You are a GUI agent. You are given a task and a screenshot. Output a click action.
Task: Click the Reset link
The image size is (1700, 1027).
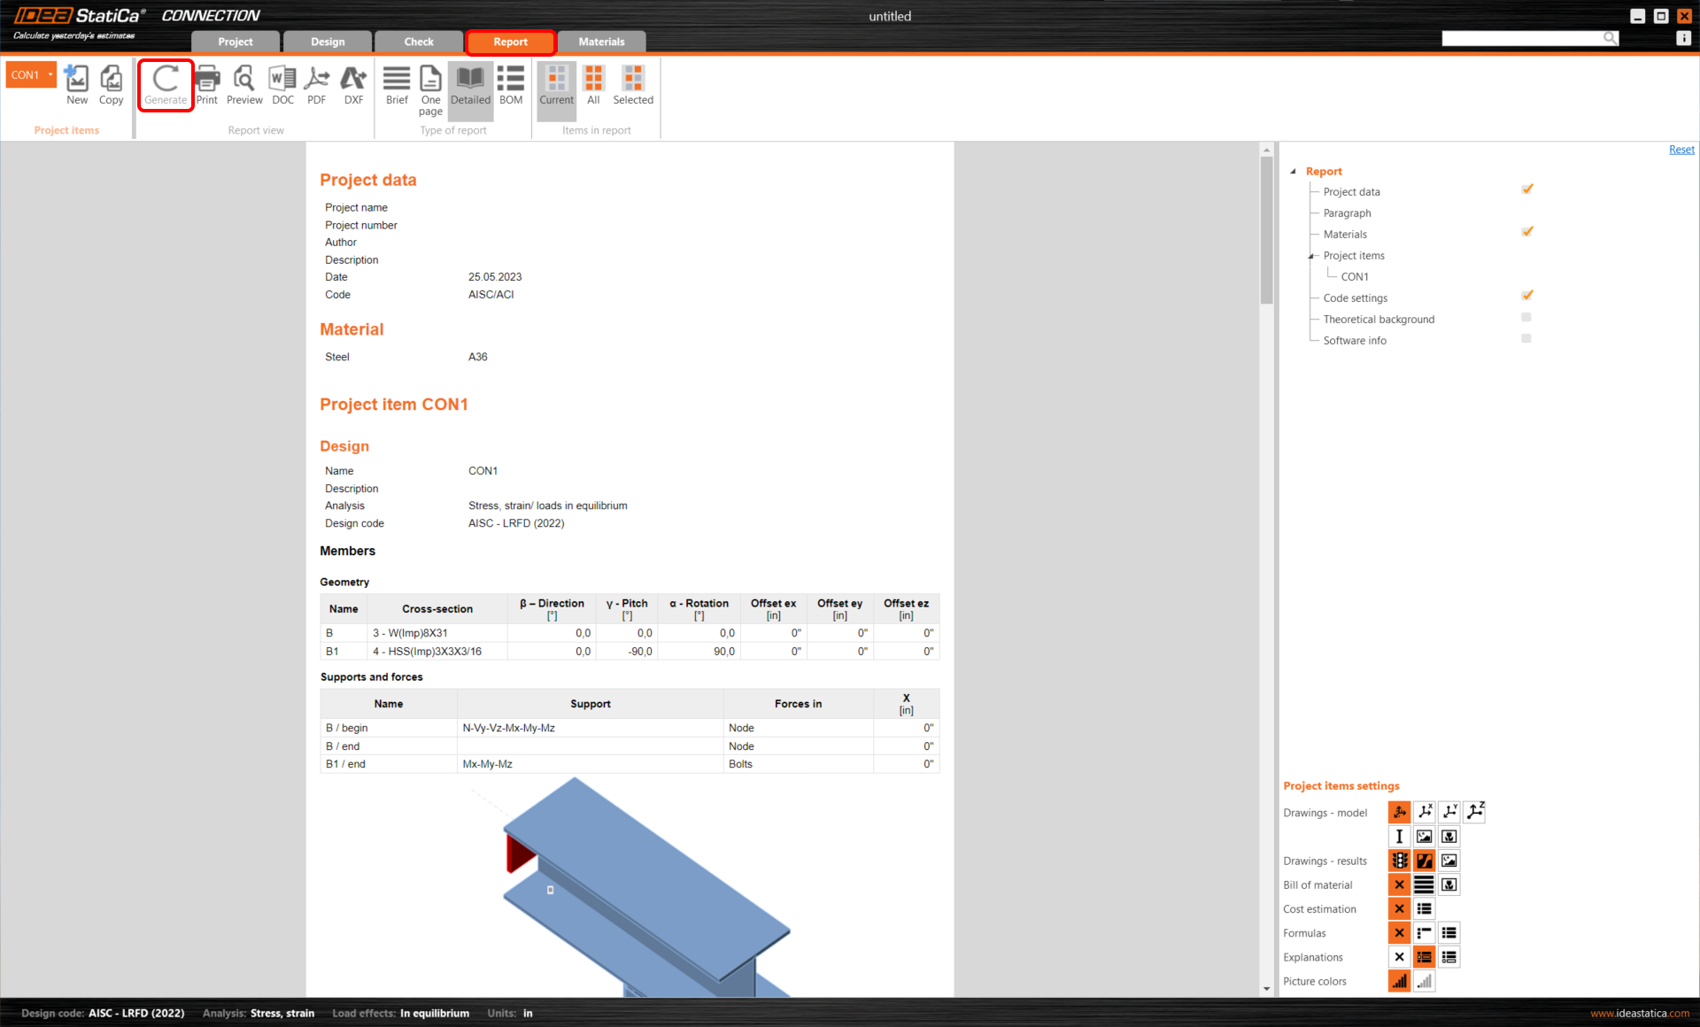(x=1681, y=149)
